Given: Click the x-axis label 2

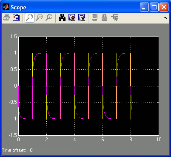Looking at the screenshot, I should coord(46,140).
